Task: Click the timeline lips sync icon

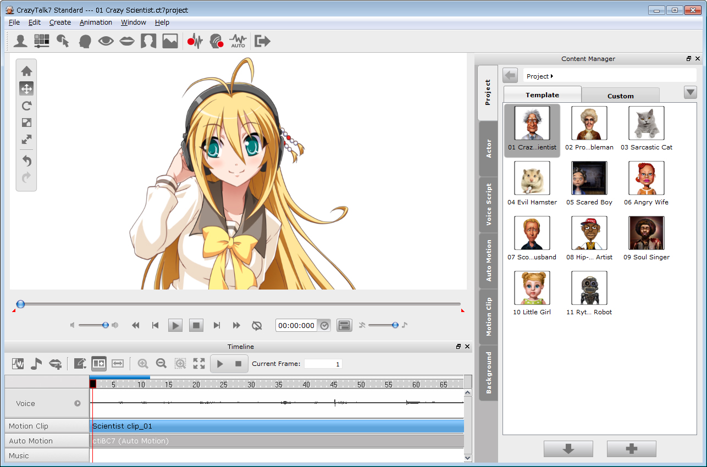Action: (x=55, y=364)
